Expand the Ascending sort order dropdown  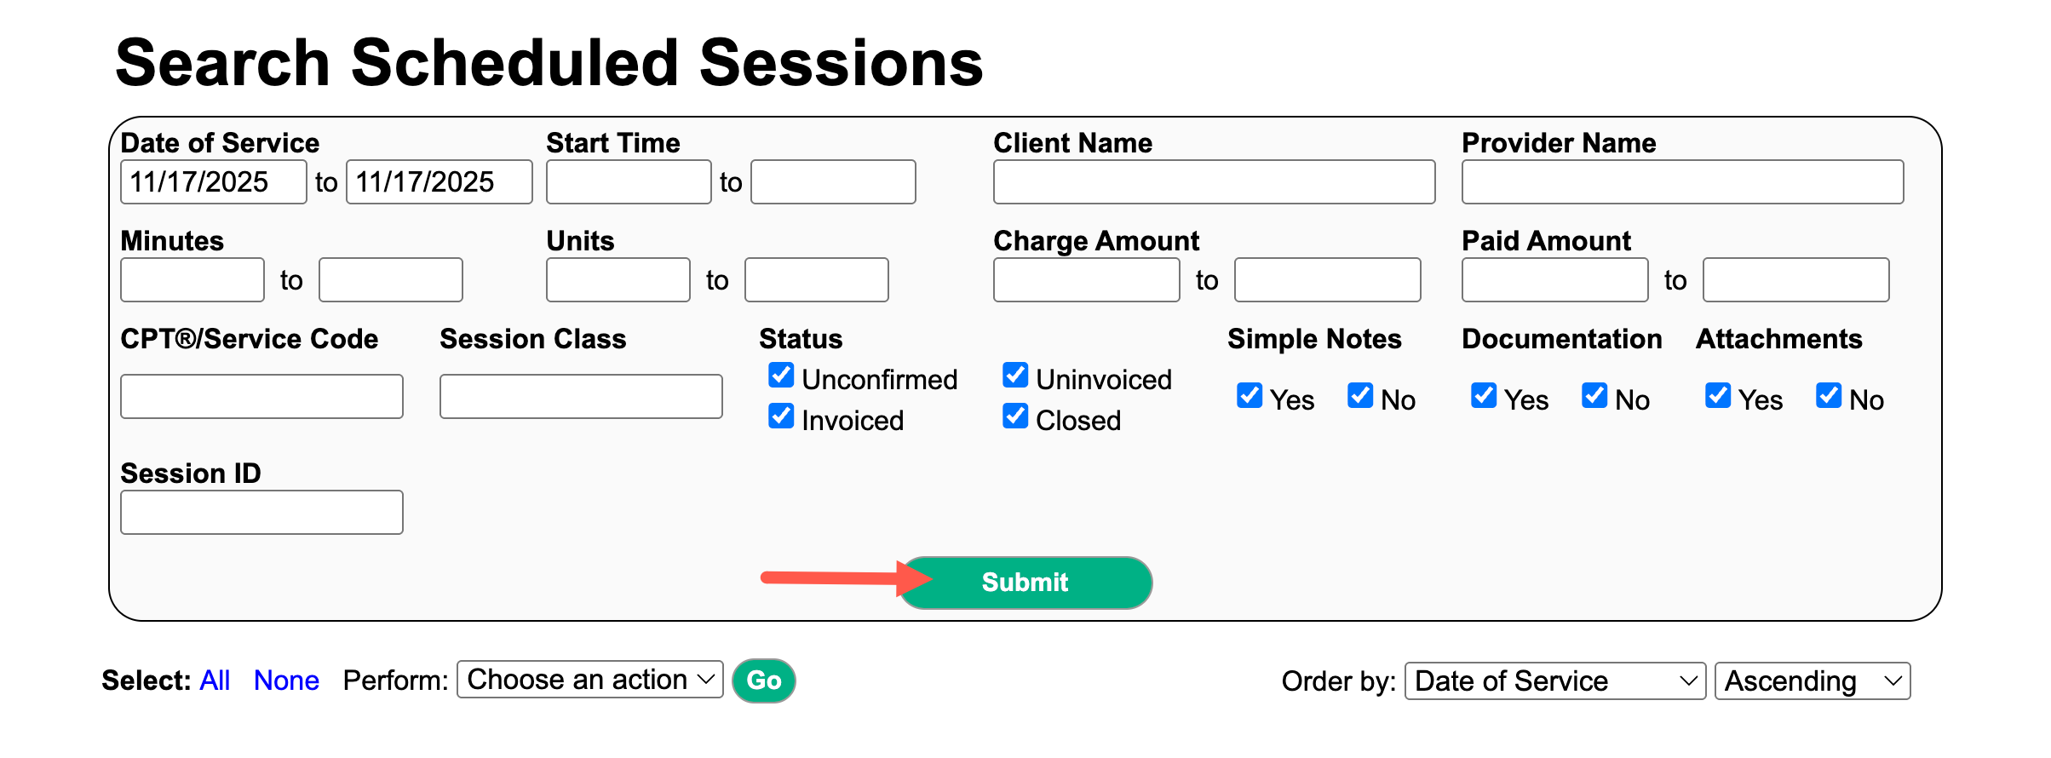pyautogui.click(x=1812, y=681)
